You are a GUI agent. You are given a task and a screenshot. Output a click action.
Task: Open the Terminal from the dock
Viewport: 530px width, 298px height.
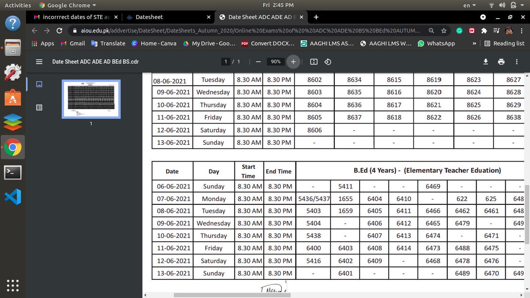pos(12,173)
